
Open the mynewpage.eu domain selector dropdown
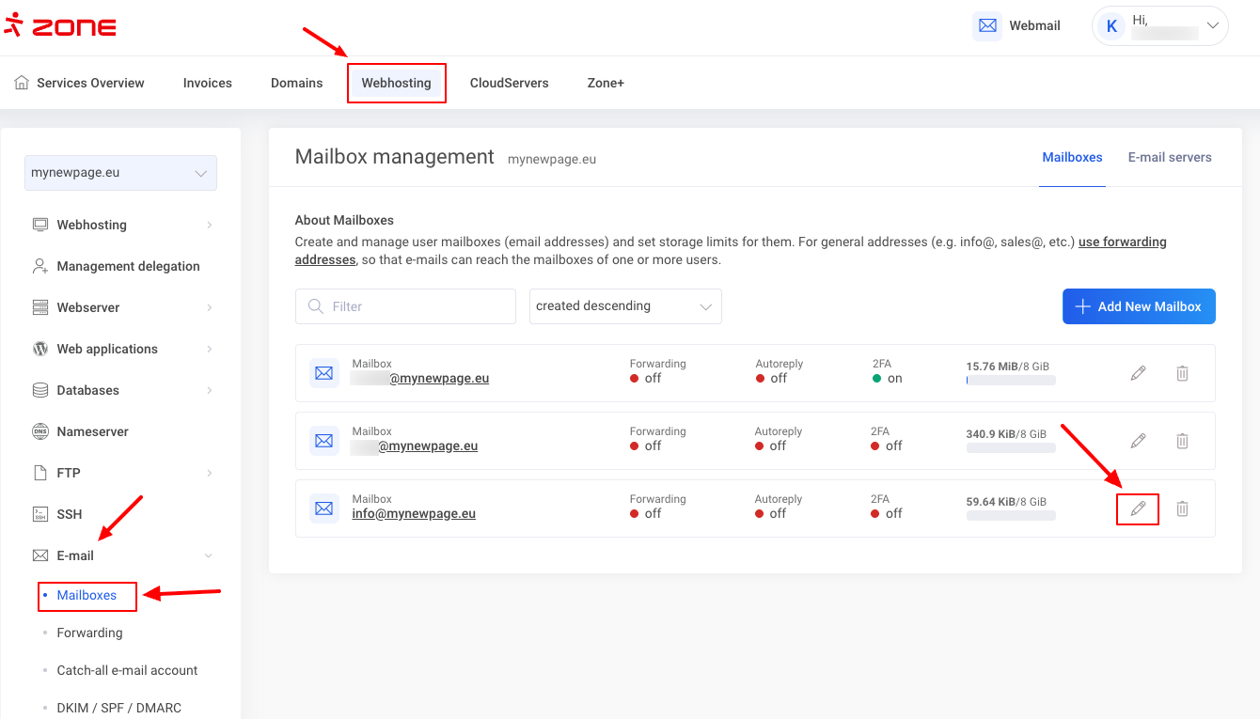(x=120, y=173)
